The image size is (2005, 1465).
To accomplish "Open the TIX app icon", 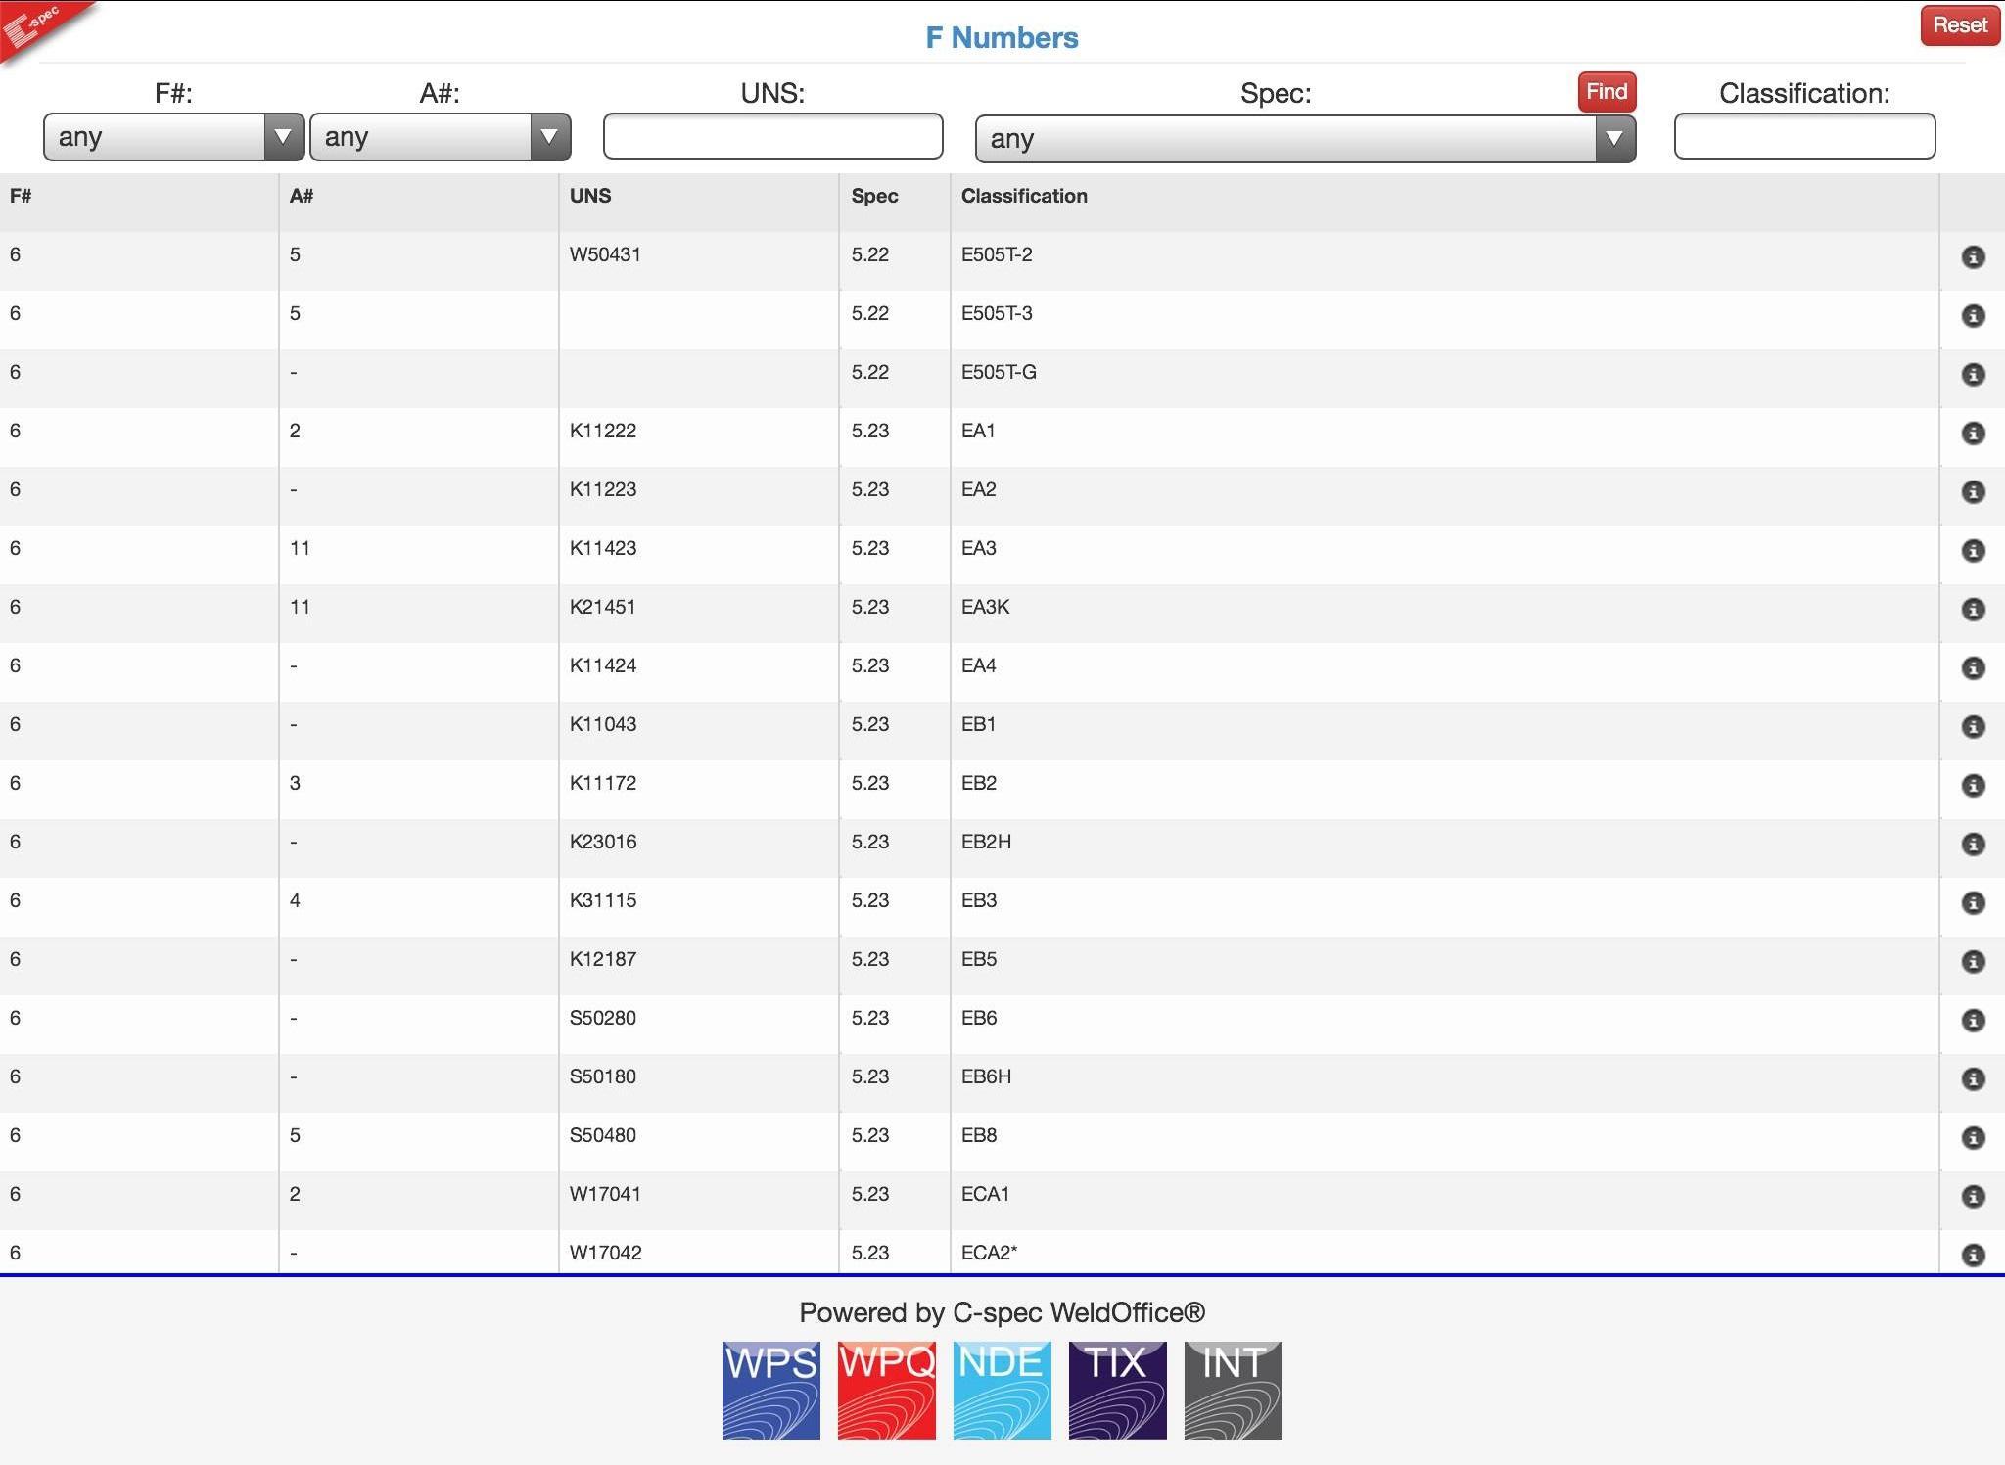I will [x=1117, y=1389].
